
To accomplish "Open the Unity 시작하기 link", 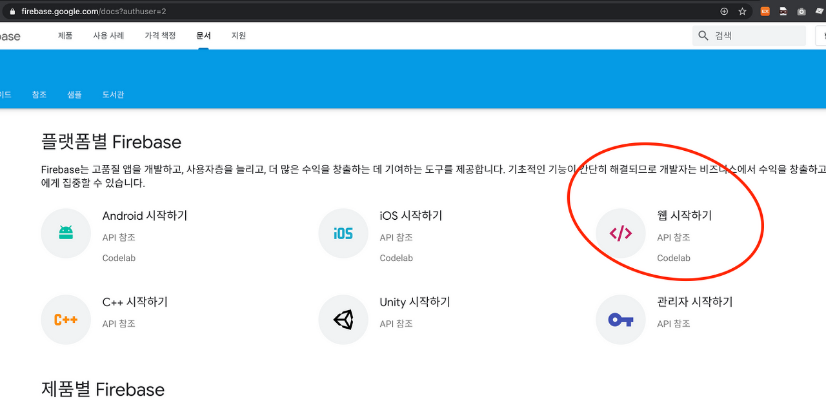I will coord(415,302).
